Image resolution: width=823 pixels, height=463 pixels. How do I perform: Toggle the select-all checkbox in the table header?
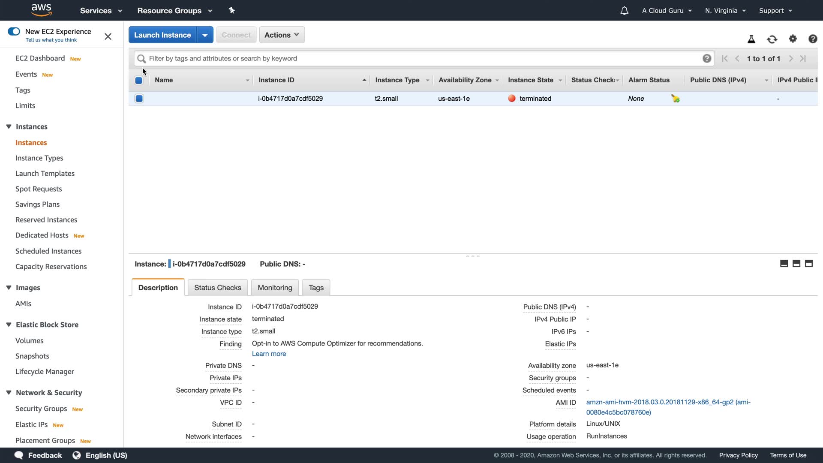(138, 80)
